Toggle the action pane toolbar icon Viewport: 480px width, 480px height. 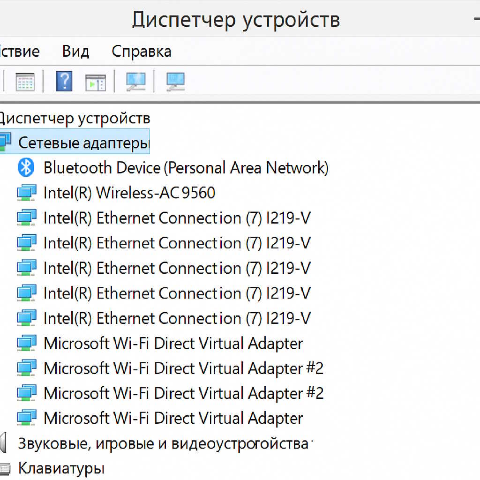96,82
